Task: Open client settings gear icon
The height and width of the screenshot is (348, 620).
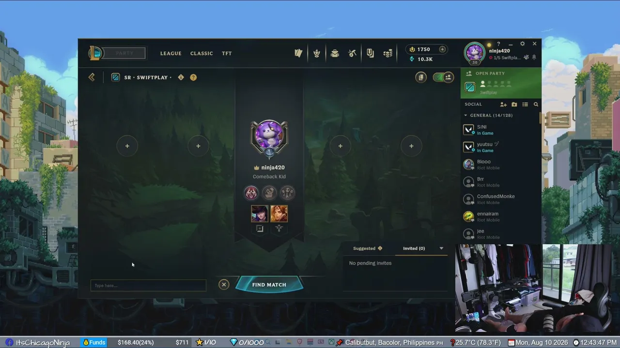Action: 522,43
